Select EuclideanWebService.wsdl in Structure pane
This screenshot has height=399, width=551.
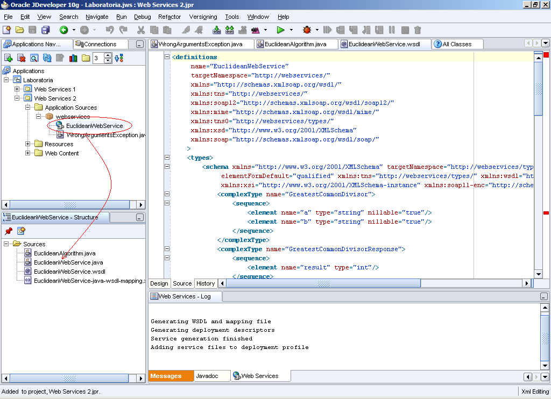[x=69, y=272]
